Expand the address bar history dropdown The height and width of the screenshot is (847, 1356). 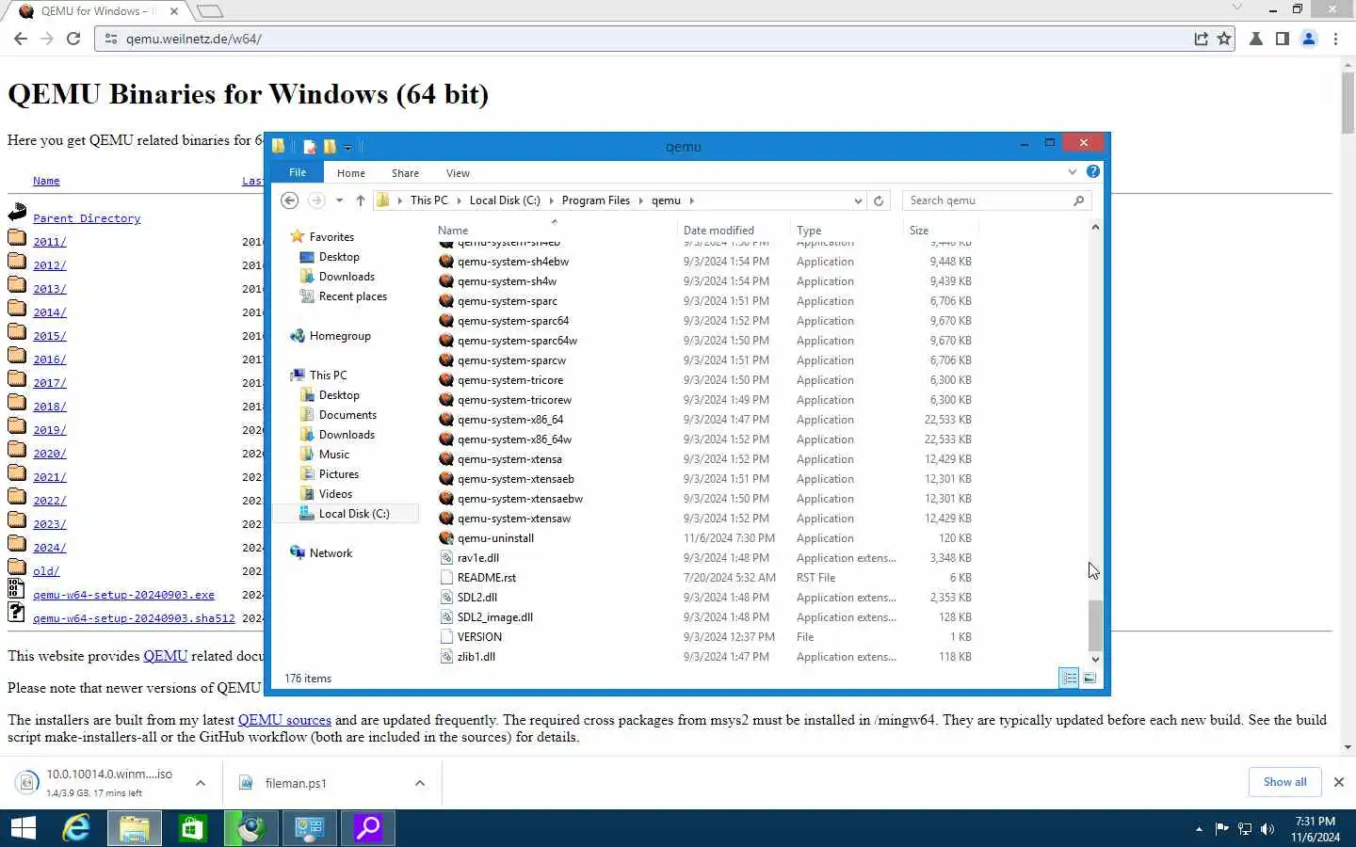pyautogui.click(x=858, y=200)
